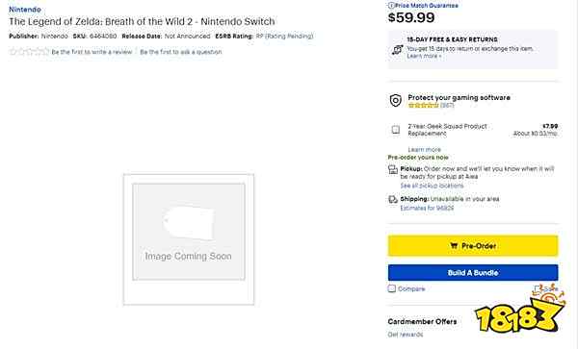This screenshot has height=349, width=578.
Task: Click Be the first to write a review
Action: click(92, 52)
